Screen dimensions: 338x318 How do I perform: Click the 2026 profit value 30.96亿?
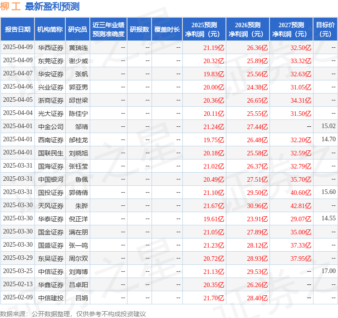click(x=257, y=206)
